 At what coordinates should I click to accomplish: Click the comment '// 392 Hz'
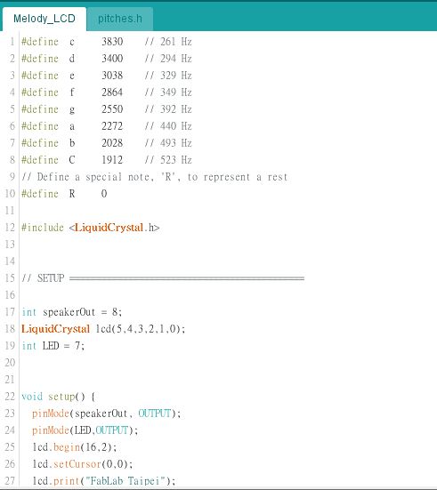(x=168, y=109)
